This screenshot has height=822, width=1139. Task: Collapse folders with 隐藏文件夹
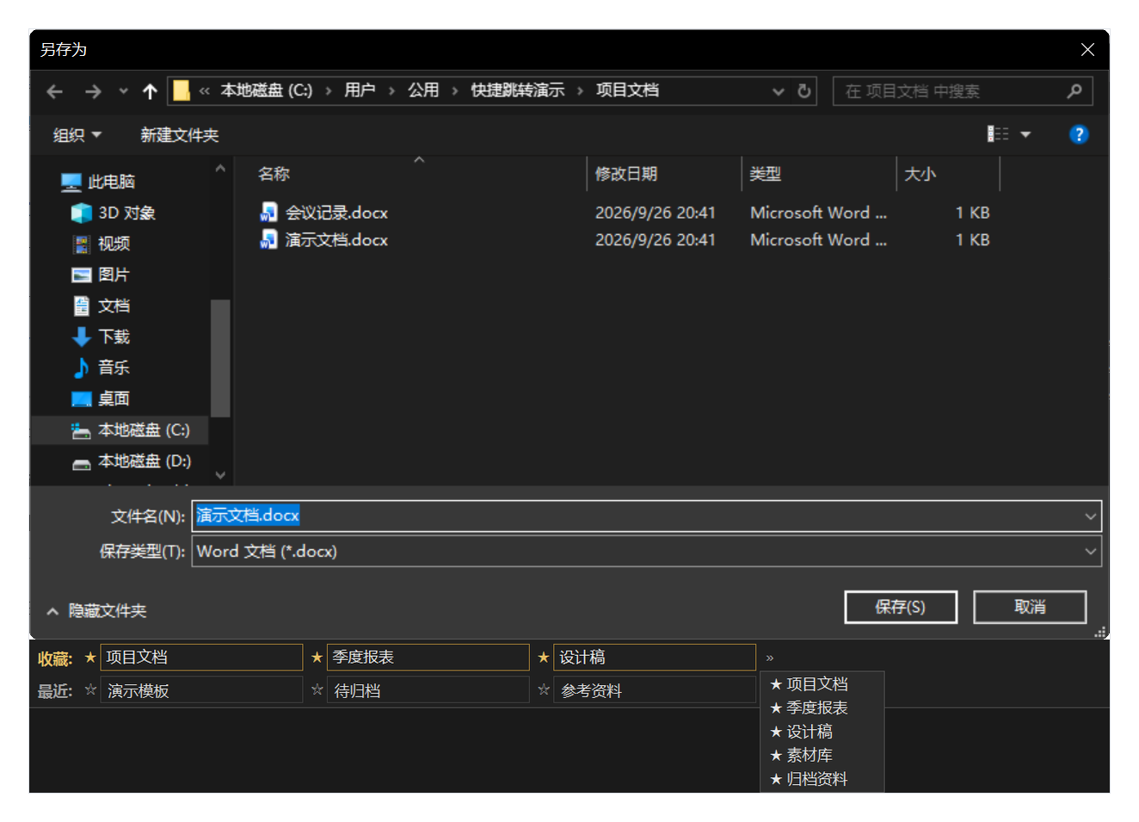(96, 610)
